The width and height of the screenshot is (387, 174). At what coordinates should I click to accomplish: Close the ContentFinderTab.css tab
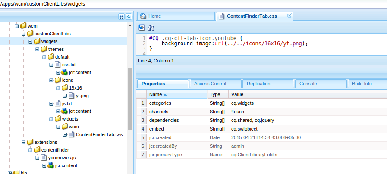289,15
